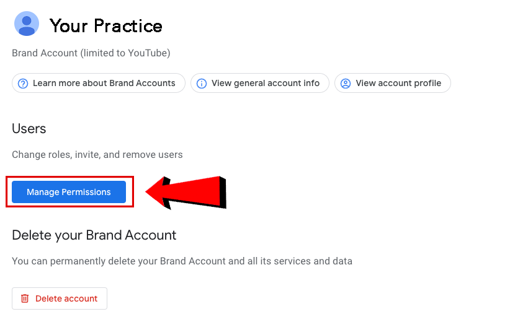
Task: Select the Delete account text
Action: point(66,298)
